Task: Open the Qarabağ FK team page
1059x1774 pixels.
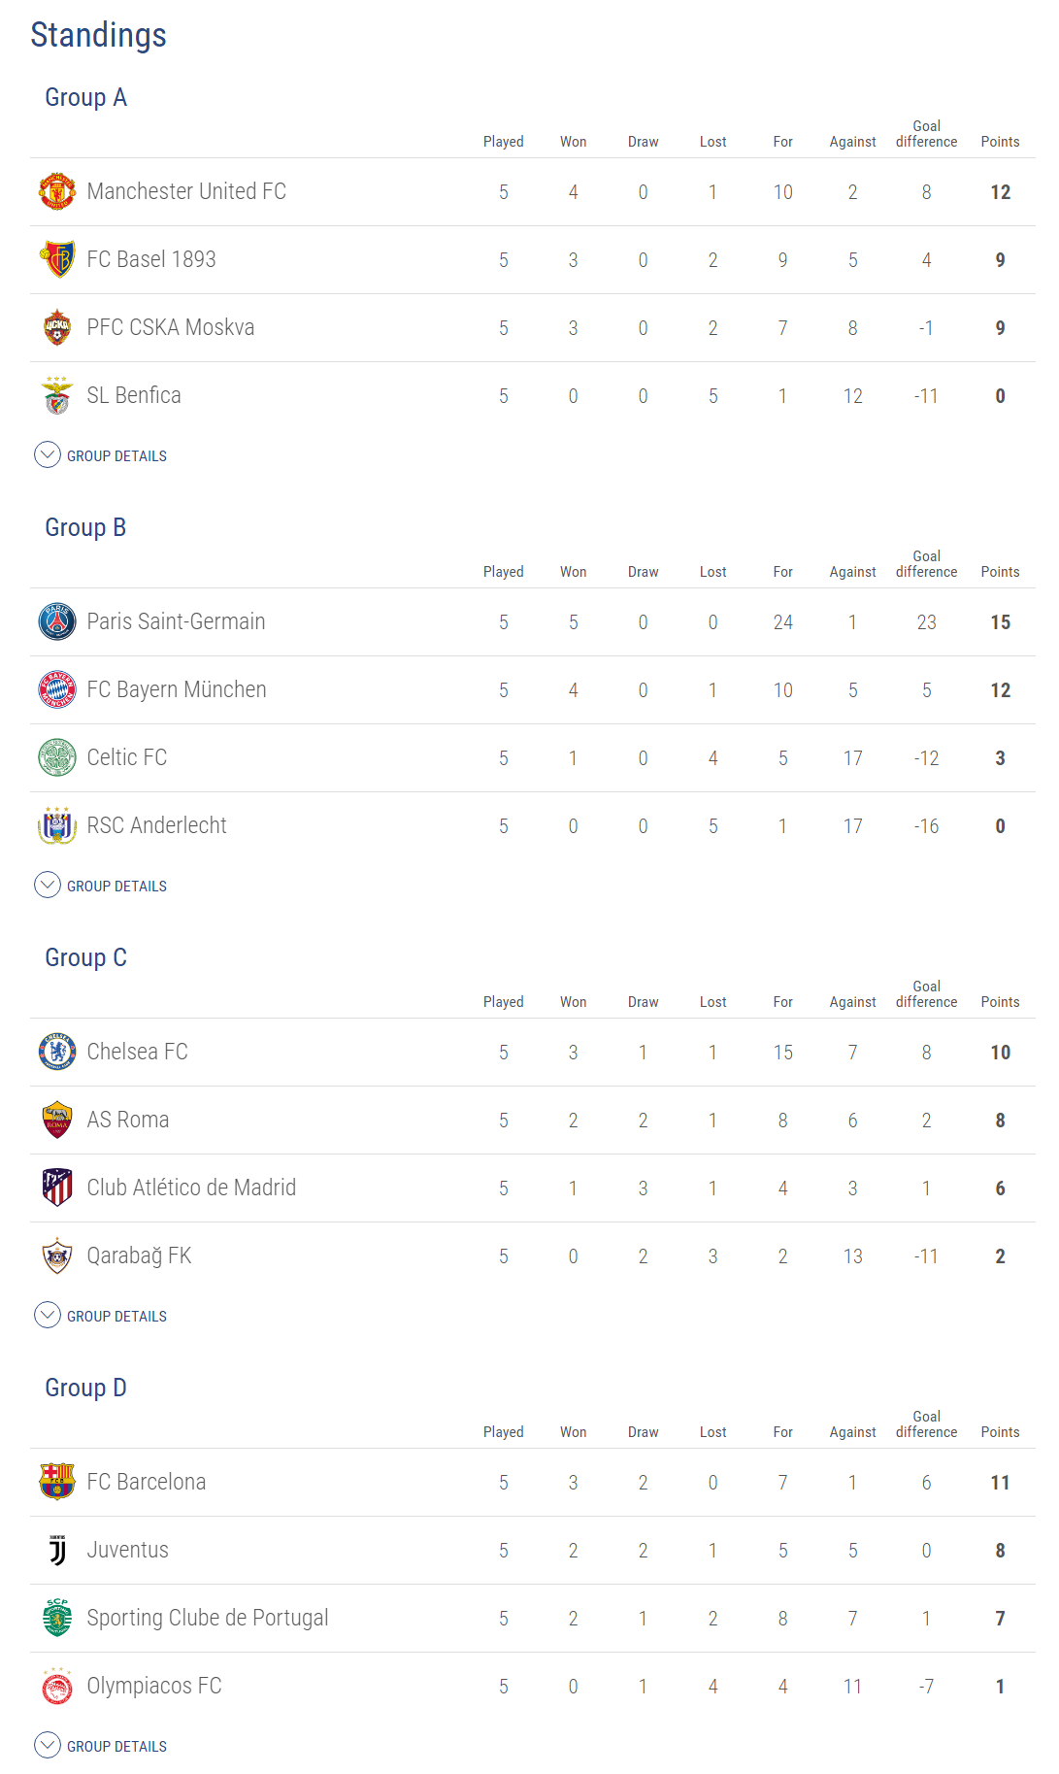Action: [x=139, y=1255]
